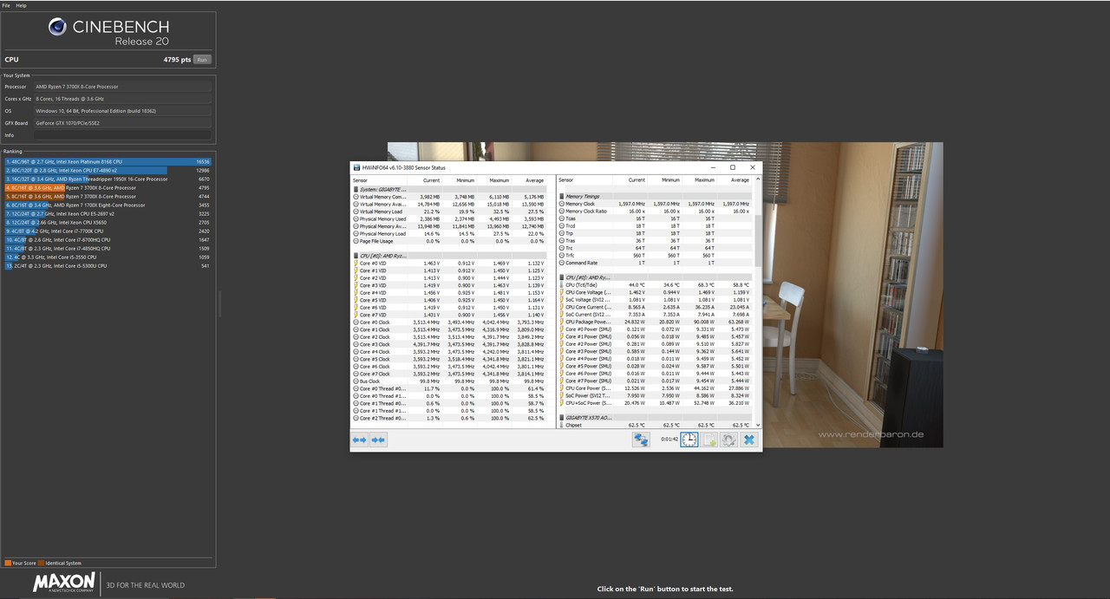Select ranking row Threadripper 1950X

(x=108, y=179)
